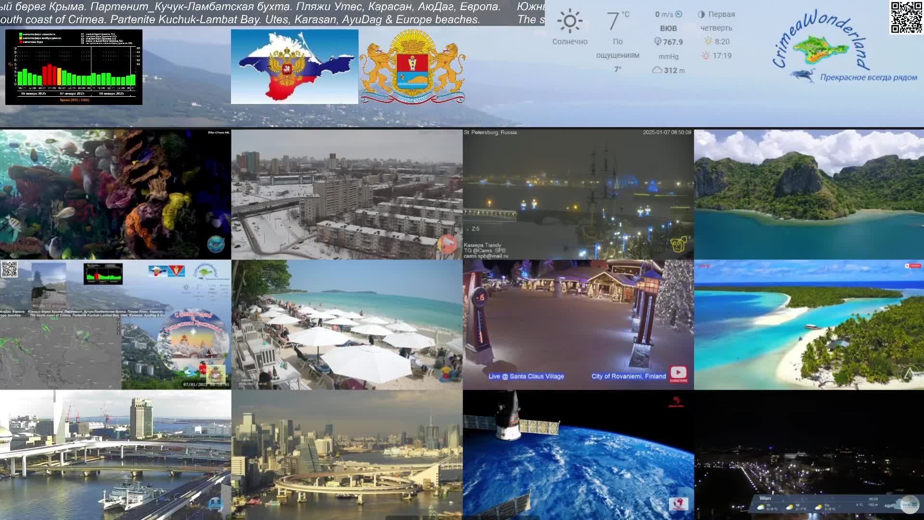Click the 7 °C temperature reading
Screen dimensions: 924x520
click(617, 21)
